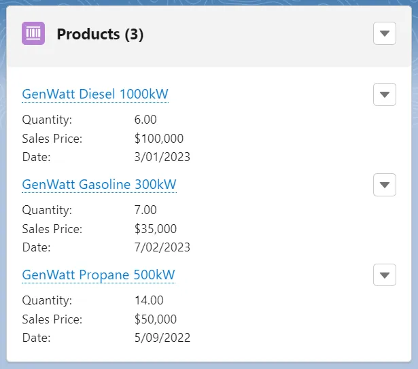
Task: Click the 6.00 quantity value
Action: [x=145, y=120]
